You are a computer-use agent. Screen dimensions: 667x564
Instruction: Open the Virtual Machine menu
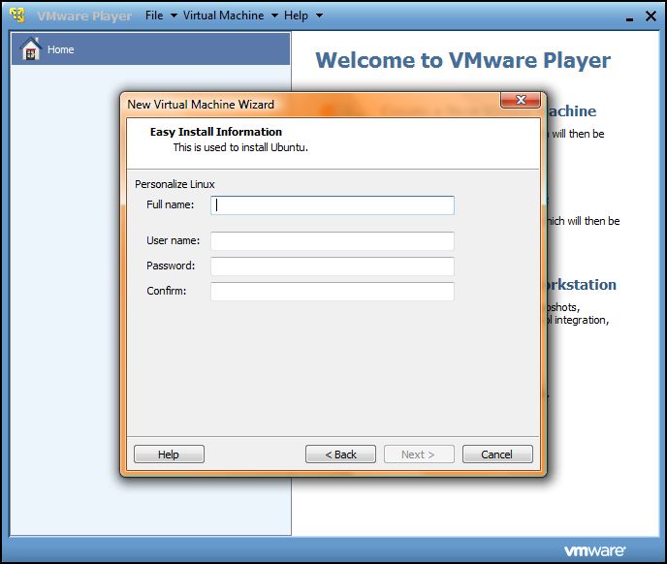pyautogui.click(x=223, y=16)
